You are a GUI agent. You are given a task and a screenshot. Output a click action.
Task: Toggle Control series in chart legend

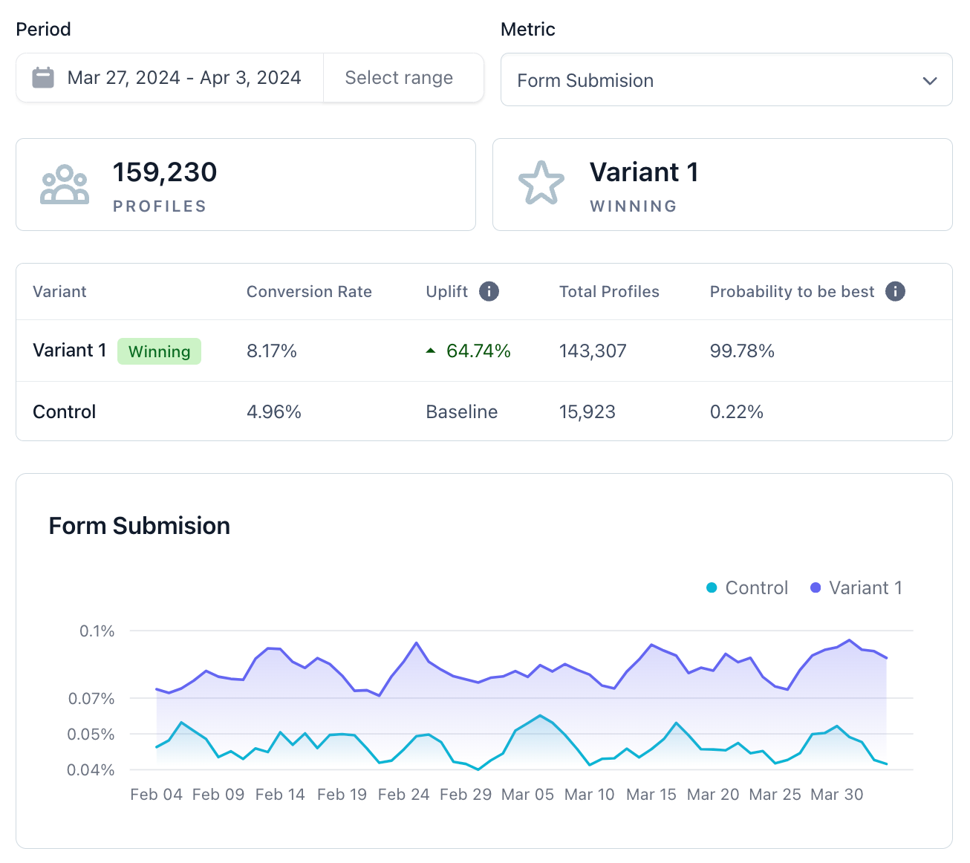747,587
